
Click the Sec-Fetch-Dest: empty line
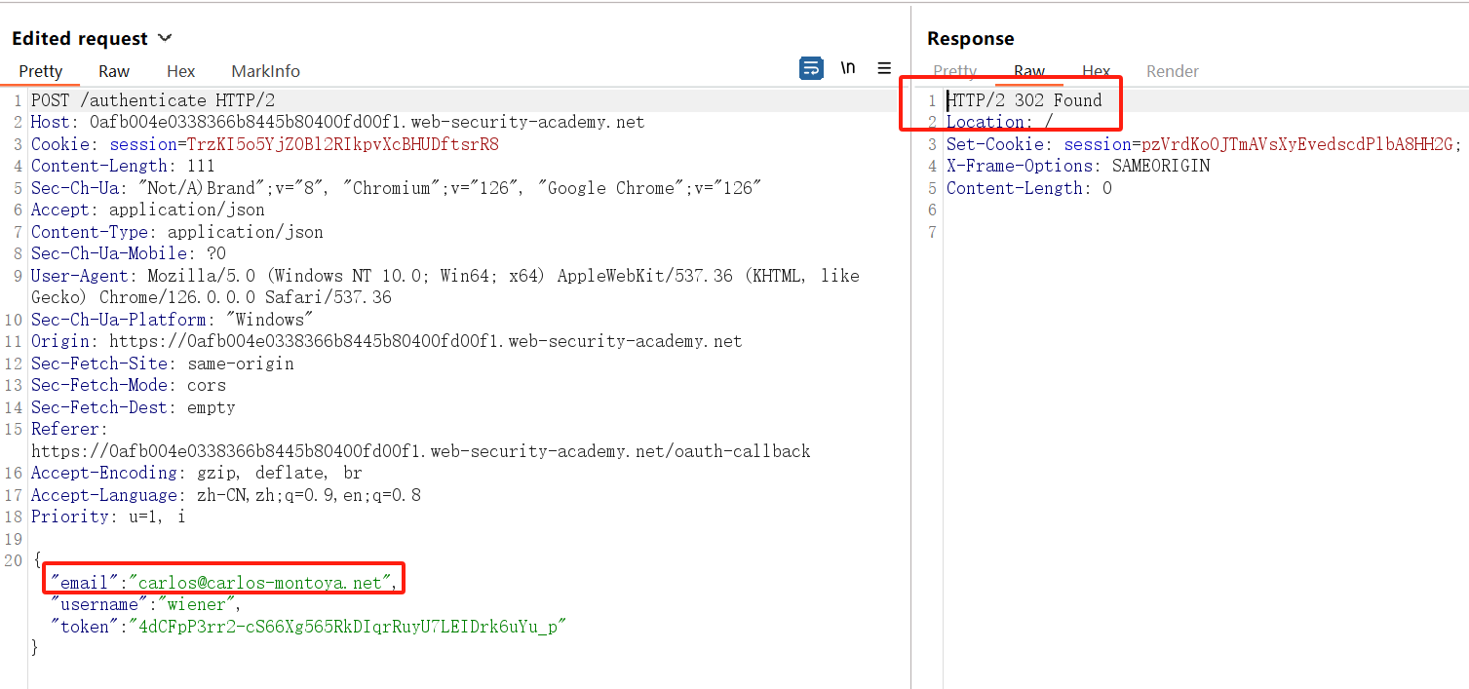tap(133, 407)
